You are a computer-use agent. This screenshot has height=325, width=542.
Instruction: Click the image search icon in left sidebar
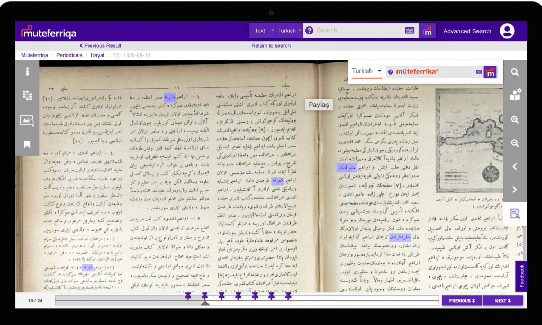[27, 120]
